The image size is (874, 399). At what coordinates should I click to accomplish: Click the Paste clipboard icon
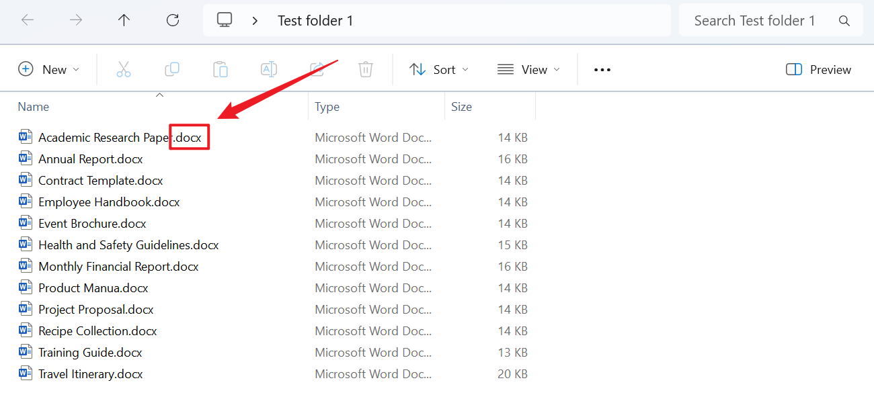pyautogui.click(x=221, y=69)
